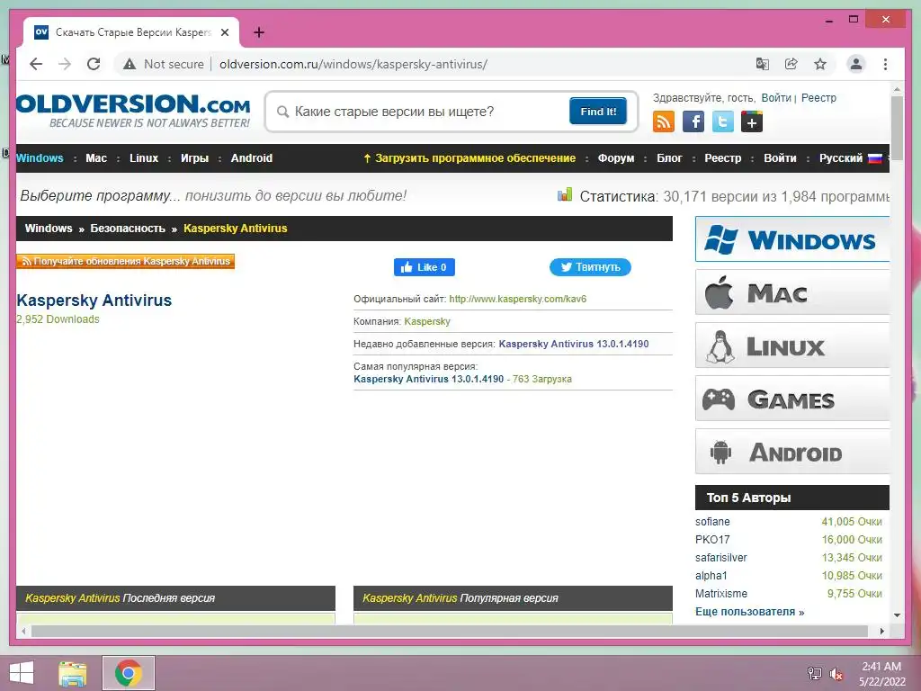The image size is (921, 691).
Task: Click Войти in the dark nav bar
Action: [x=780, y=158]
